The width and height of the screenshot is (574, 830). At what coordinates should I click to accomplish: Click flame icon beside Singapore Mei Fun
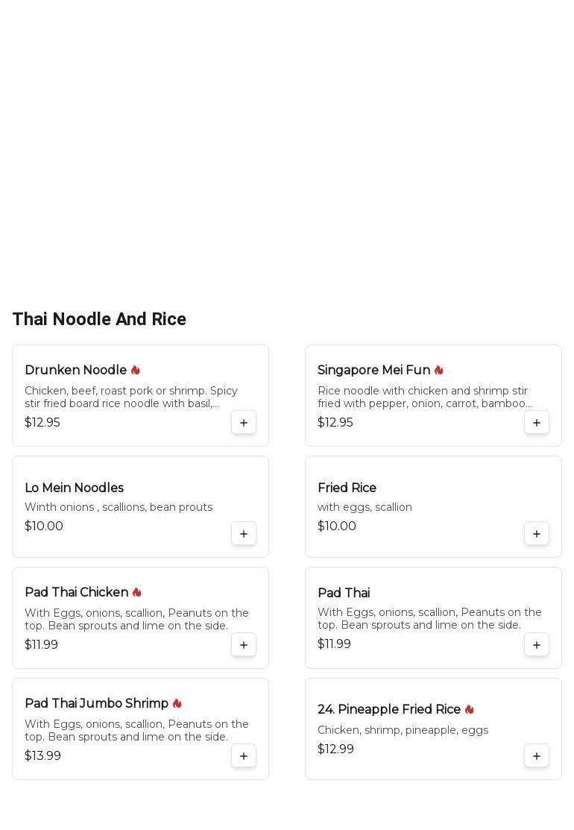click(x=438, y=370)
